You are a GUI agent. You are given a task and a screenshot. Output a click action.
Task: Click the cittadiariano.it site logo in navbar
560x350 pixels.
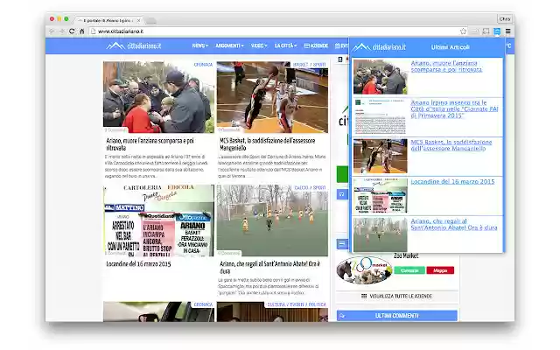134,45
